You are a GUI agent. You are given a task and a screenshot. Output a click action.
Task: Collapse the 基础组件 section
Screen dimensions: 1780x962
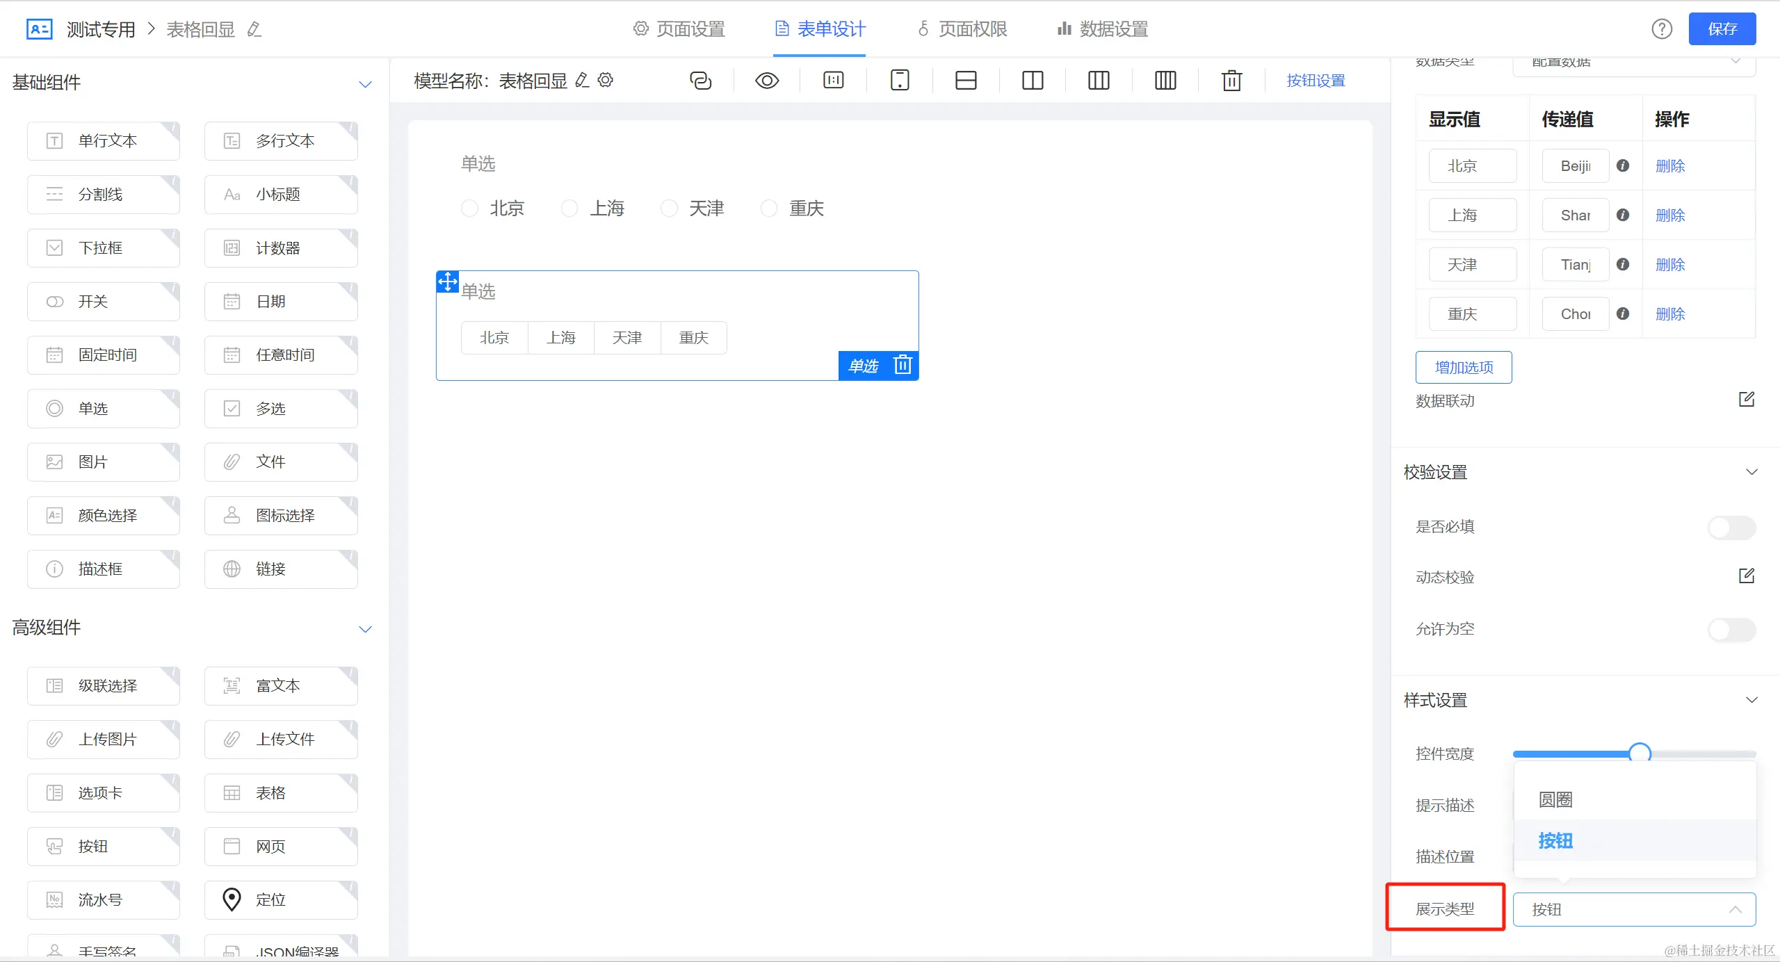point(365,84)
